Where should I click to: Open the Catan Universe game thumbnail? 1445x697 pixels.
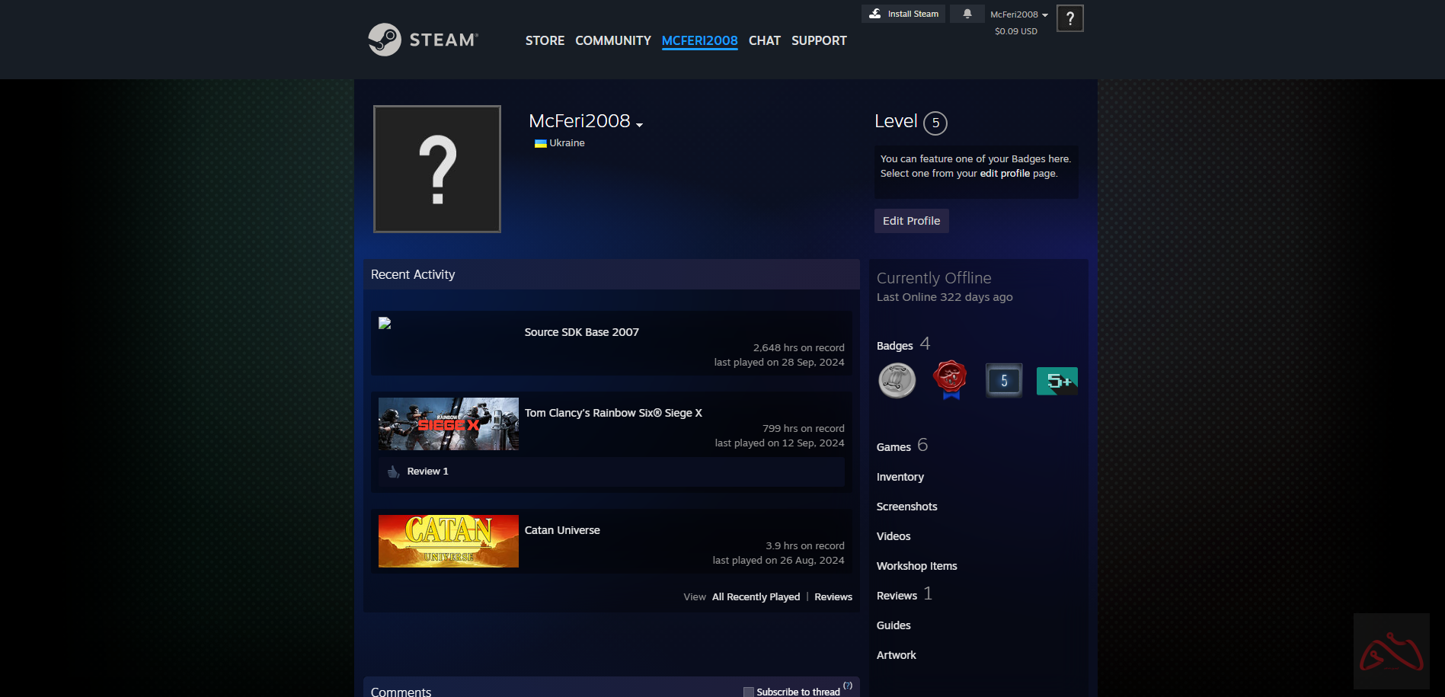pos(448,541)
